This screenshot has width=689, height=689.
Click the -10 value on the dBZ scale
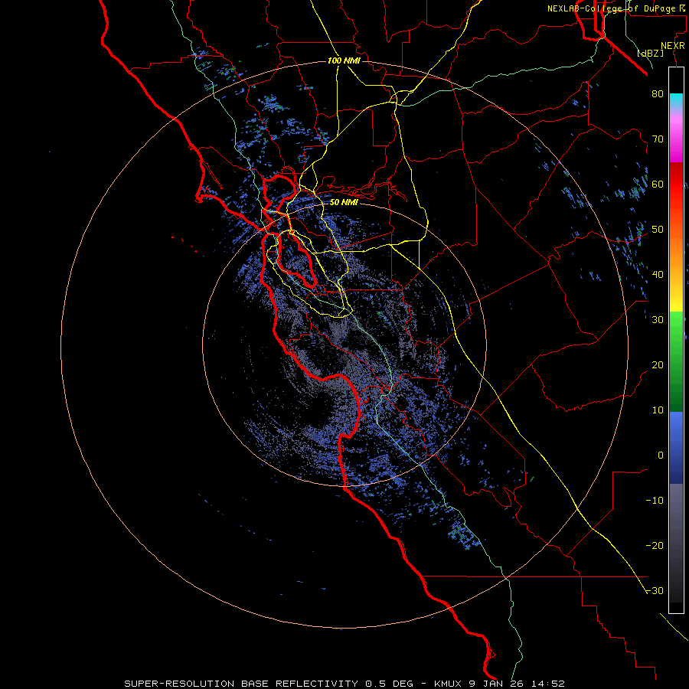[x=655, y=501]
